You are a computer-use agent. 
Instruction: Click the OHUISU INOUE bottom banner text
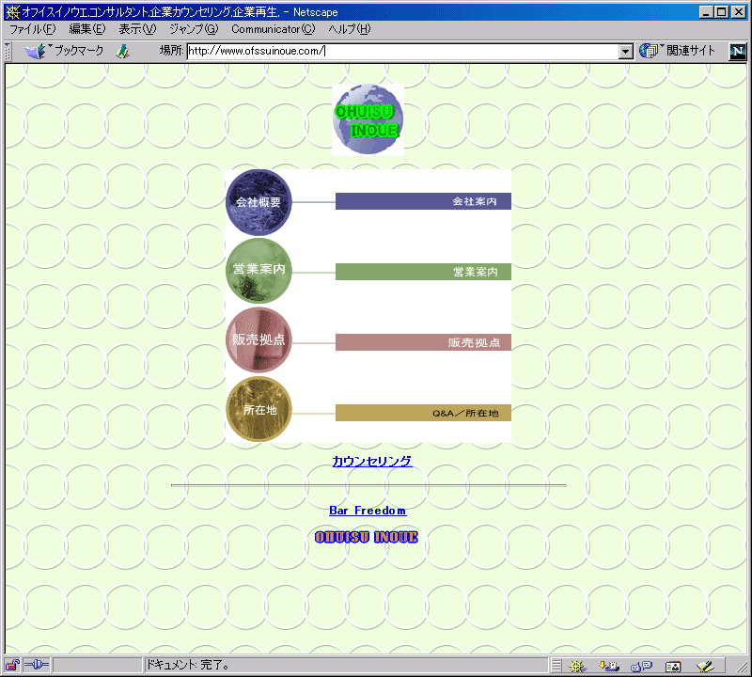click(367, 537)
